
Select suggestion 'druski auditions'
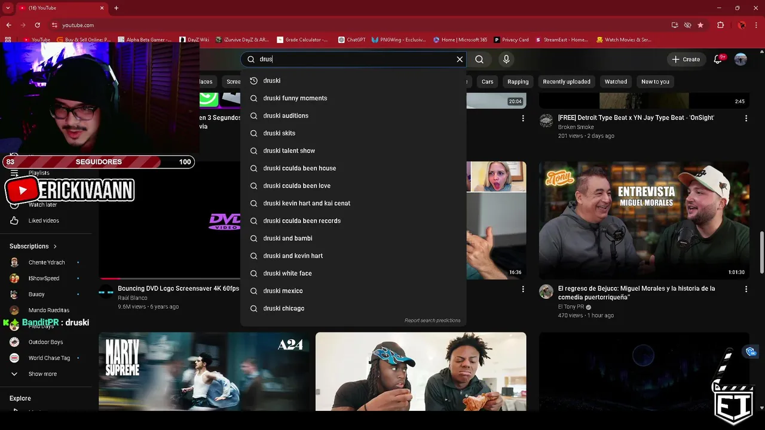(353, 115)
